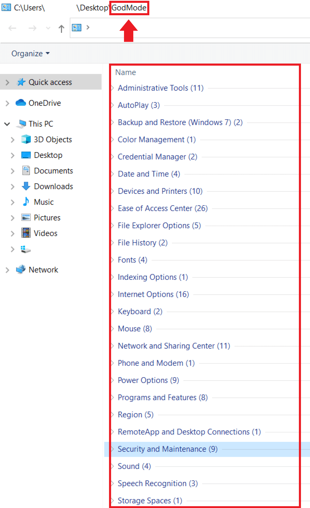Click RemoteApp and Desktop Connections (1)
The image size is (310, 508).
pos(189,432)
